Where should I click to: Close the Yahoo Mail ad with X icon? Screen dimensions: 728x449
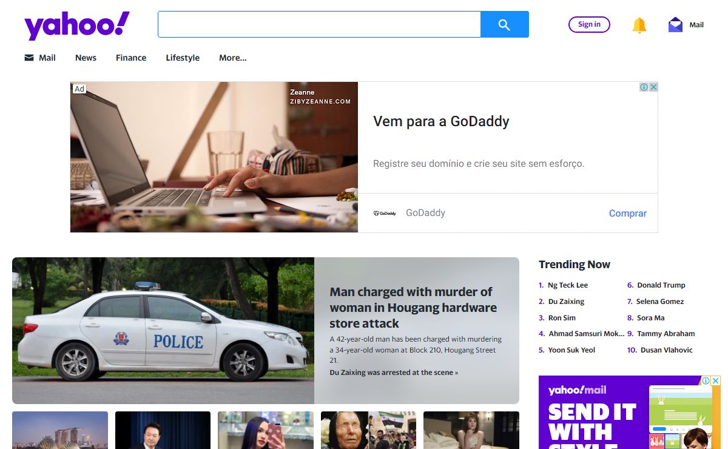click(716, 381)
